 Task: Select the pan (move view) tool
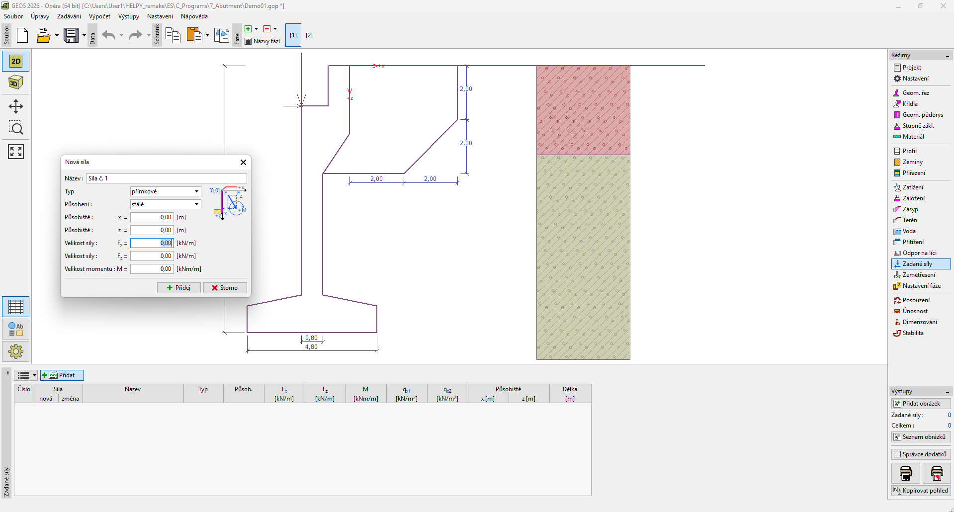pyautogui.click(x=16, y=106)
